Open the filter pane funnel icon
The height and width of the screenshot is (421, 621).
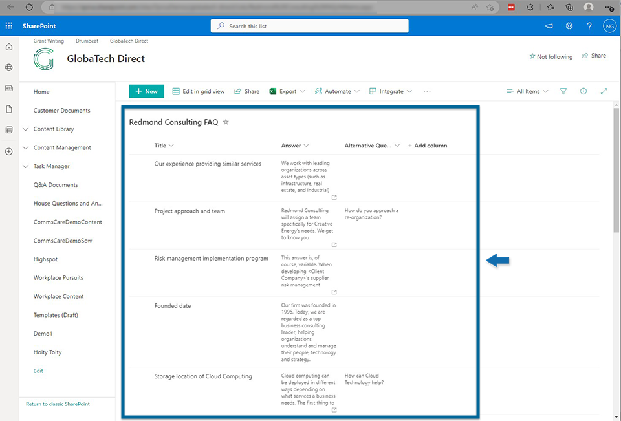(x=563, y=91)
